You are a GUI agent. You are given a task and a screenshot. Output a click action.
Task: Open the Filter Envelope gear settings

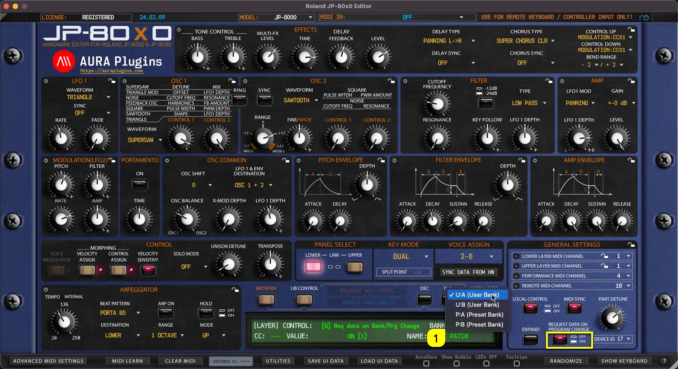394,160
